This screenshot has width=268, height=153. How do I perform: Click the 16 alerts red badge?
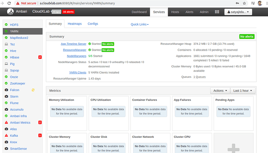[x=68, y=12]
